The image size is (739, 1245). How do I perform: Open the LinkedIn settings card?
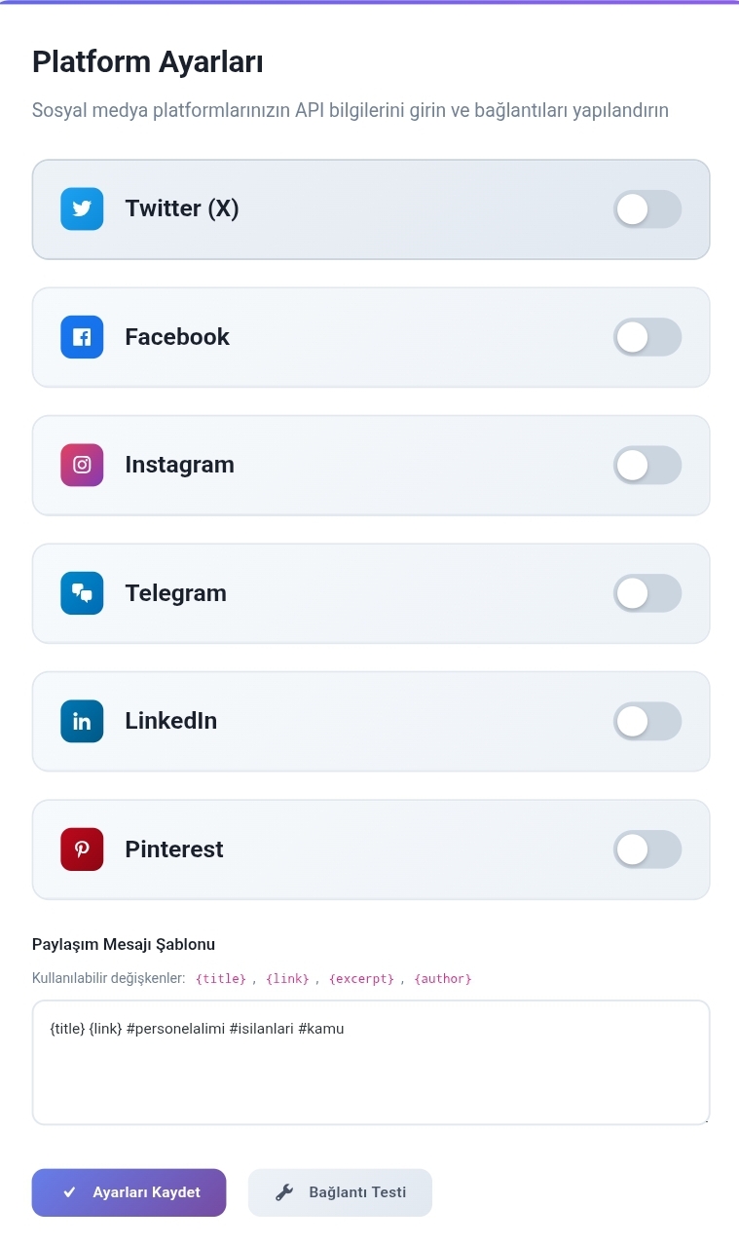pyautogui.click(x=371, y=721)
